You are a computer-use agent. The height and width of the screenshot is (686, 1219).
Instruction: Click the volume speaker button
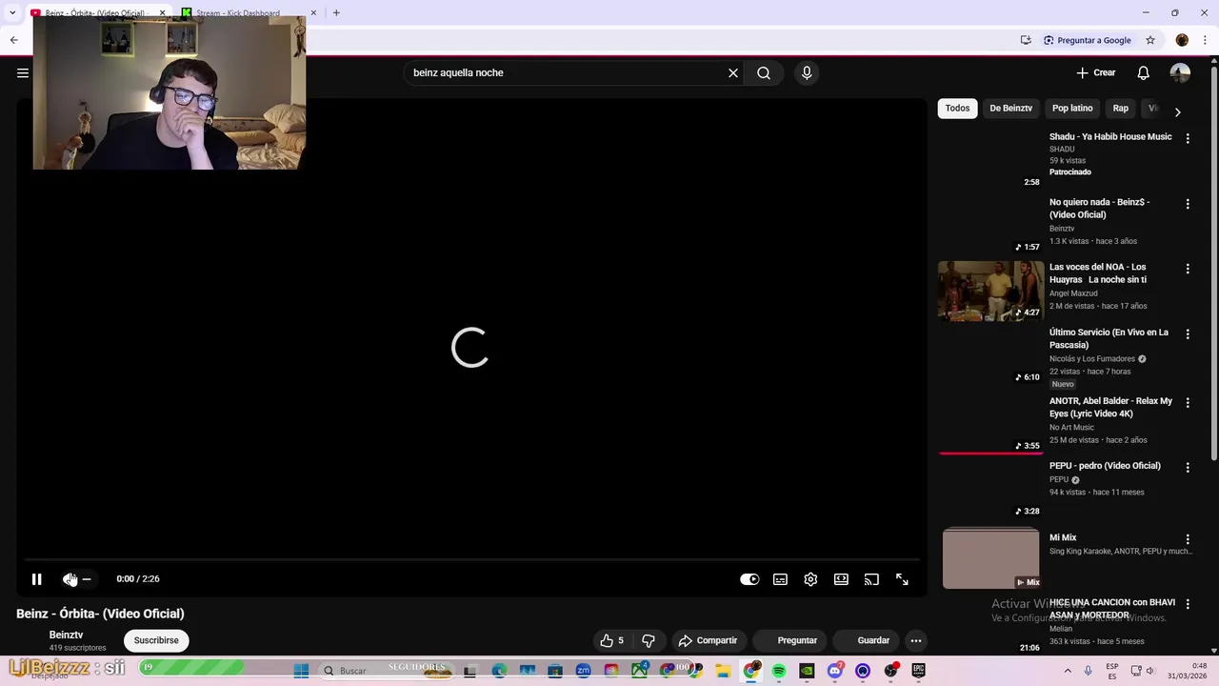click(x=70, y=579)
